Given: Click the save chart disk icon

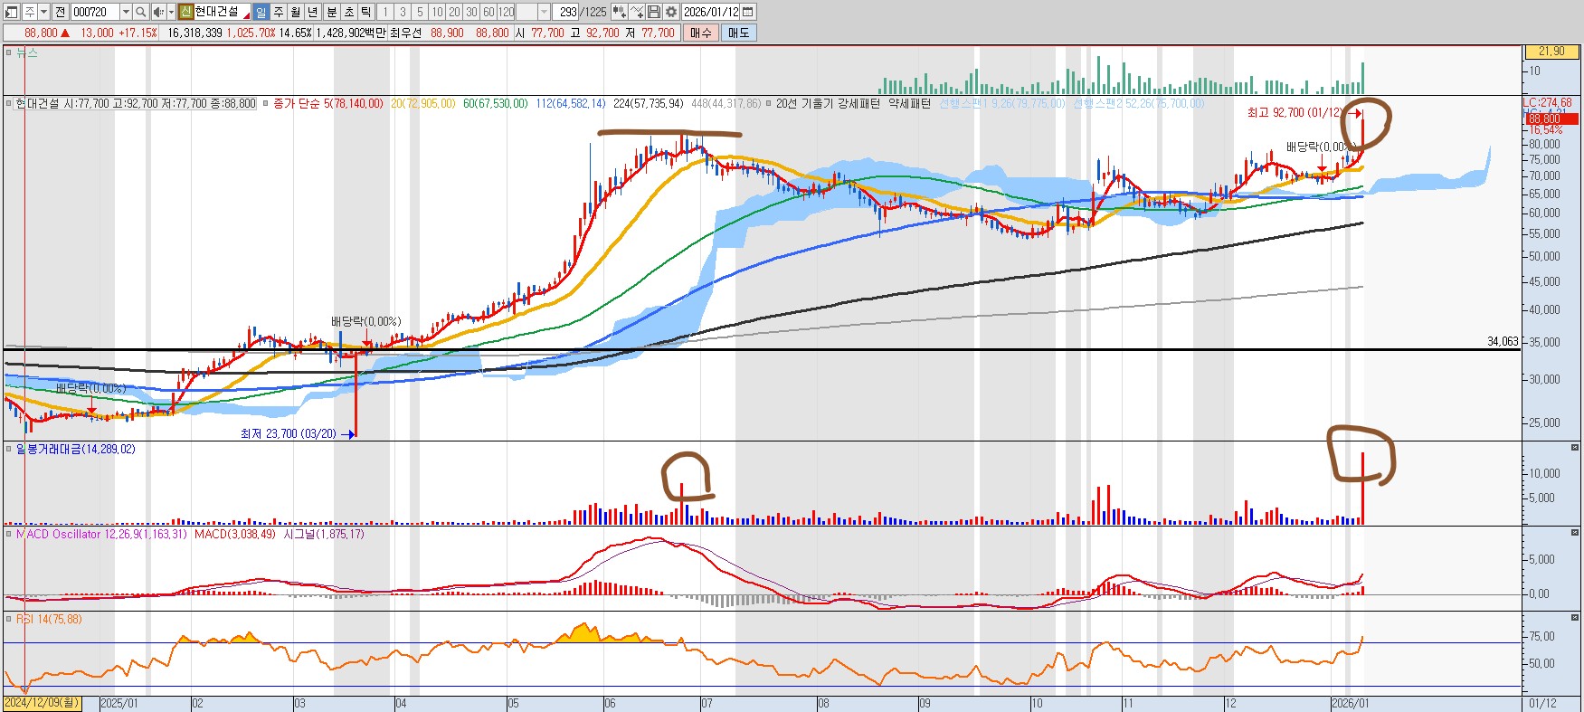Looking at the screenshot, I should 654,12.
